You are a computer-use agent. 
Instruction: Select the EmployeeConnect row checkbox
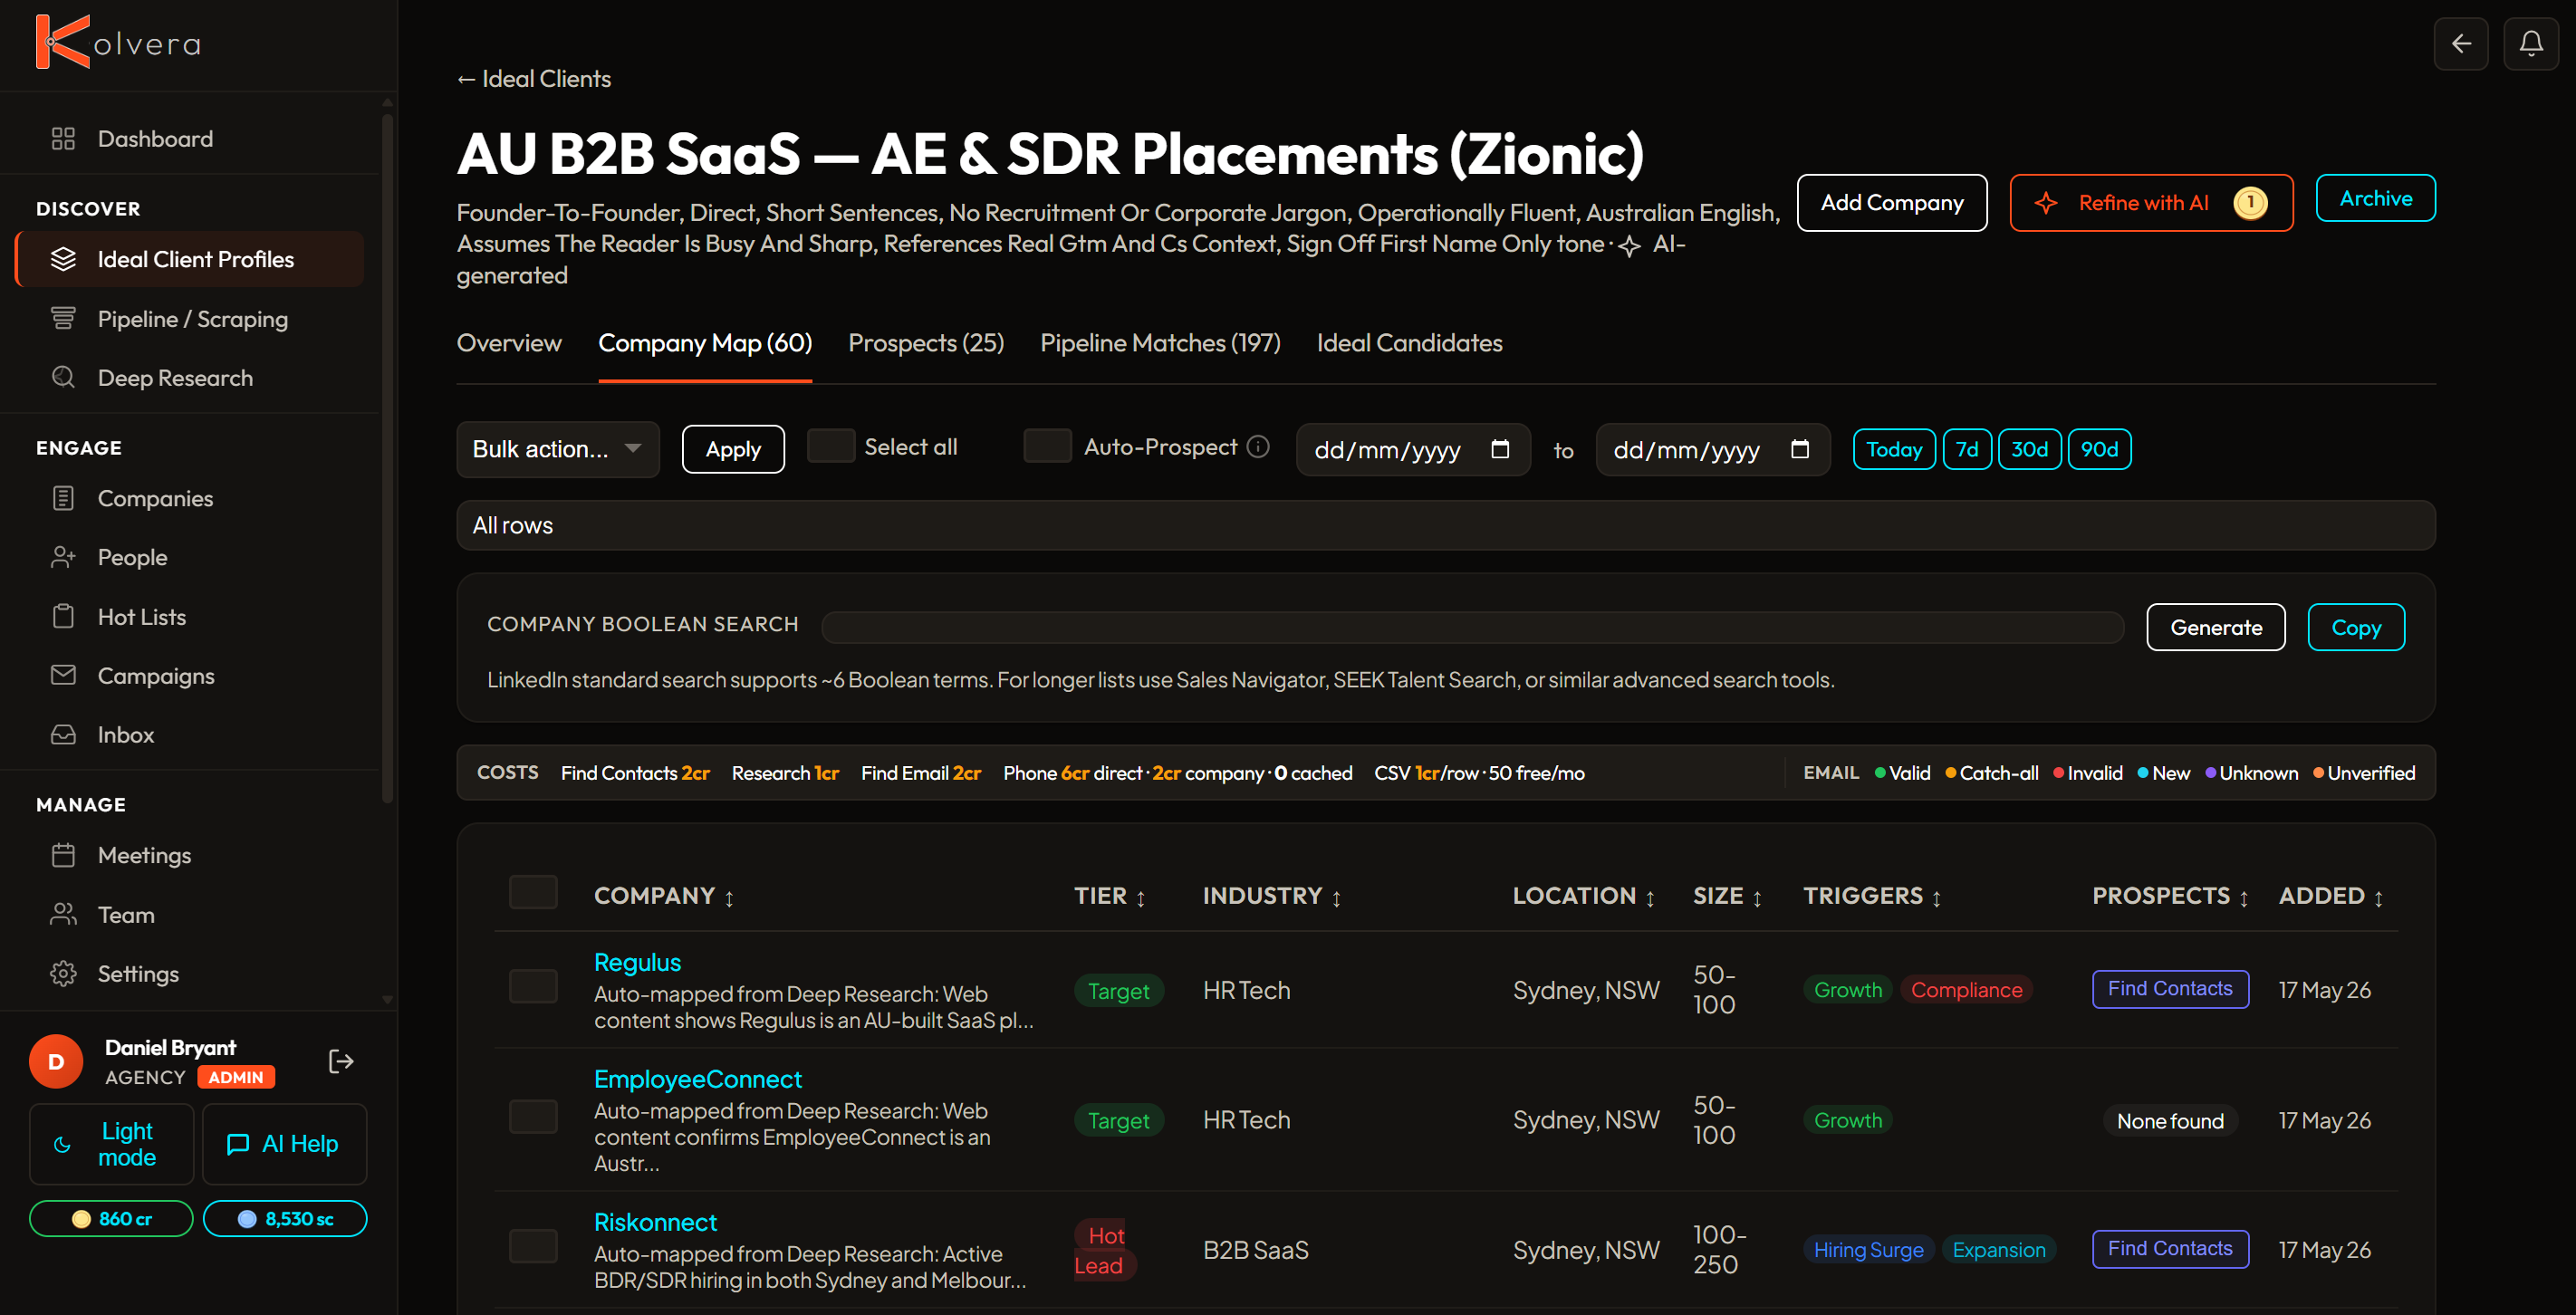[533, 1116]
